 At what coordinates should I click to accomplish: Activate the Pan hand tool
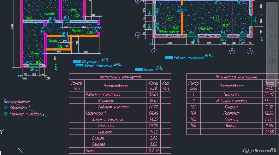pos(272,37)
